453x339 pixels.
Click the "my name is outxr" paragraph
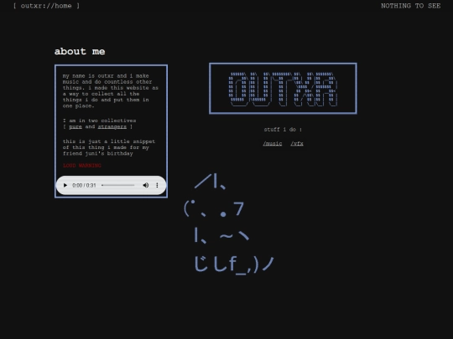point(111,90)
